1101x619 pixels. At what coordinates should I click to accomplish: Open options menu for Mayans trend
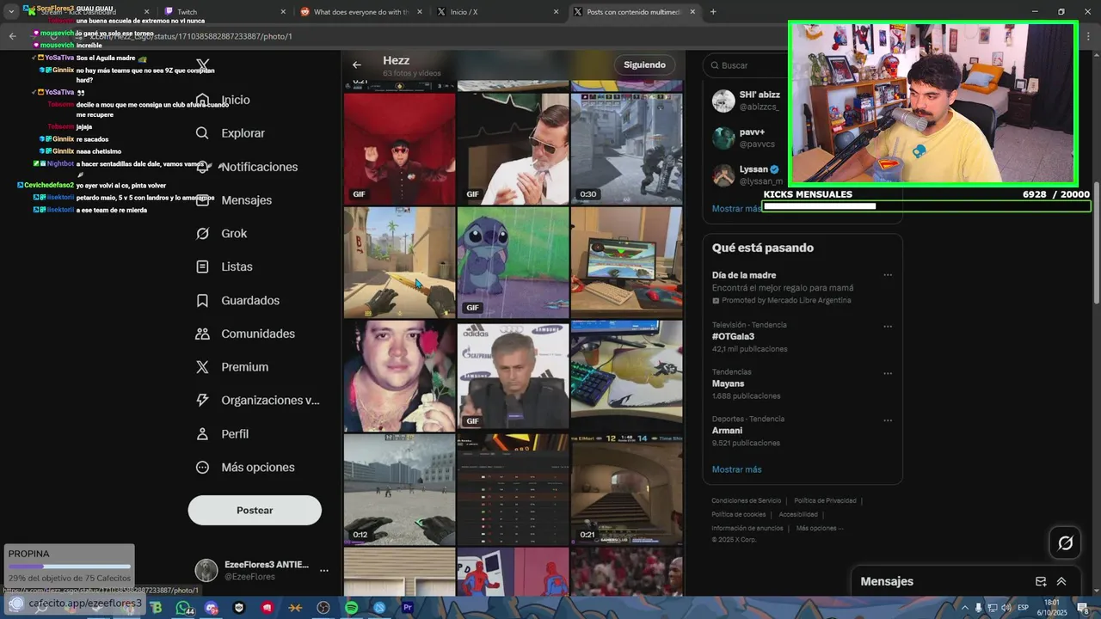888,373
